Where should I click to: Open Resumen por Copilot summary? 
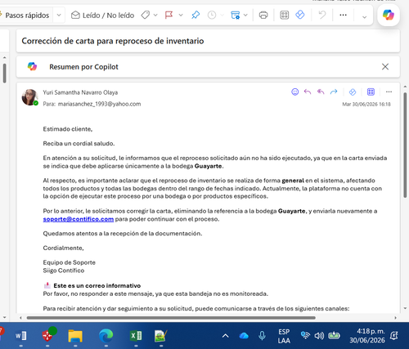[x=83, y=67]
